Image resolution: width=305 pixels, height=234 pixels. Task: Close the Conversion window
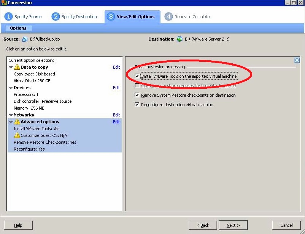pos(301,3)
